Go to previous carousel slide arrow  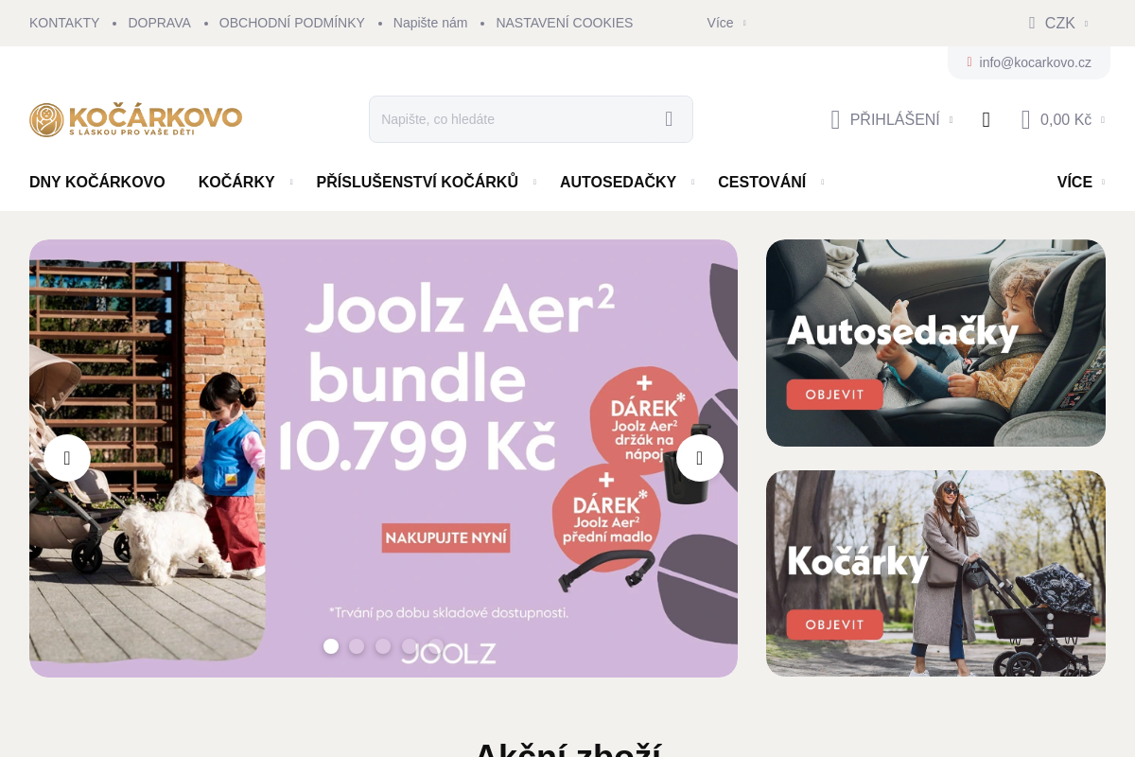coord(67,458)
